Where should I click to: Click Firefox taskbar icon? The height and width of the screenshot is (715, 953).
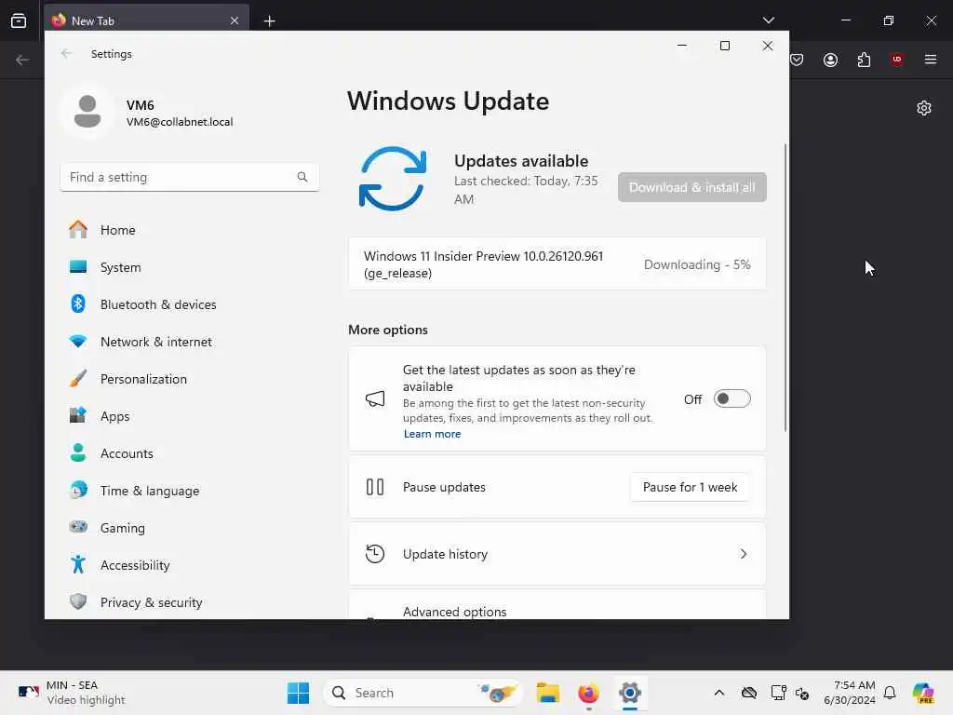tap(588, 693)
